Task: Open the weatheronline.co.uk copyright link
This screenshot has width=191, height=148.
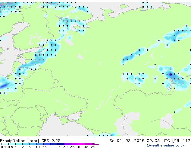Action: (x=166, y=145)
